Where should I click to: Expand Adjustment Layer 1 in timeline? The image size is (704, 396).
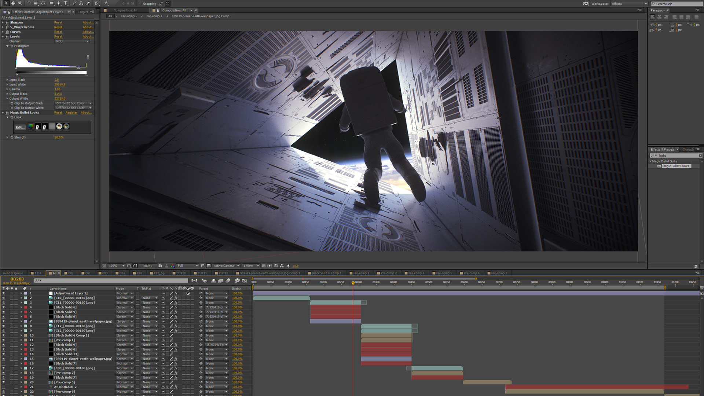click(21, 293)
